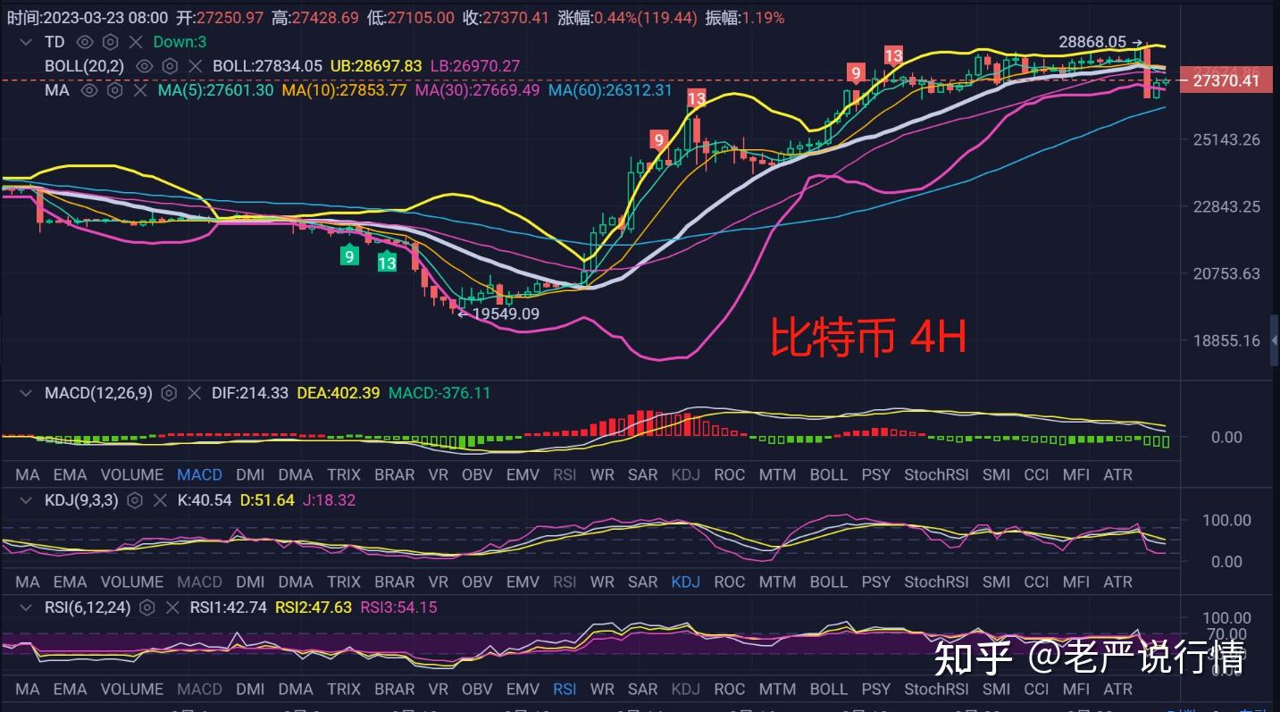Close the KDJ(9,3,3) panel with its X
1280x712 pixels.
[160, 500]
